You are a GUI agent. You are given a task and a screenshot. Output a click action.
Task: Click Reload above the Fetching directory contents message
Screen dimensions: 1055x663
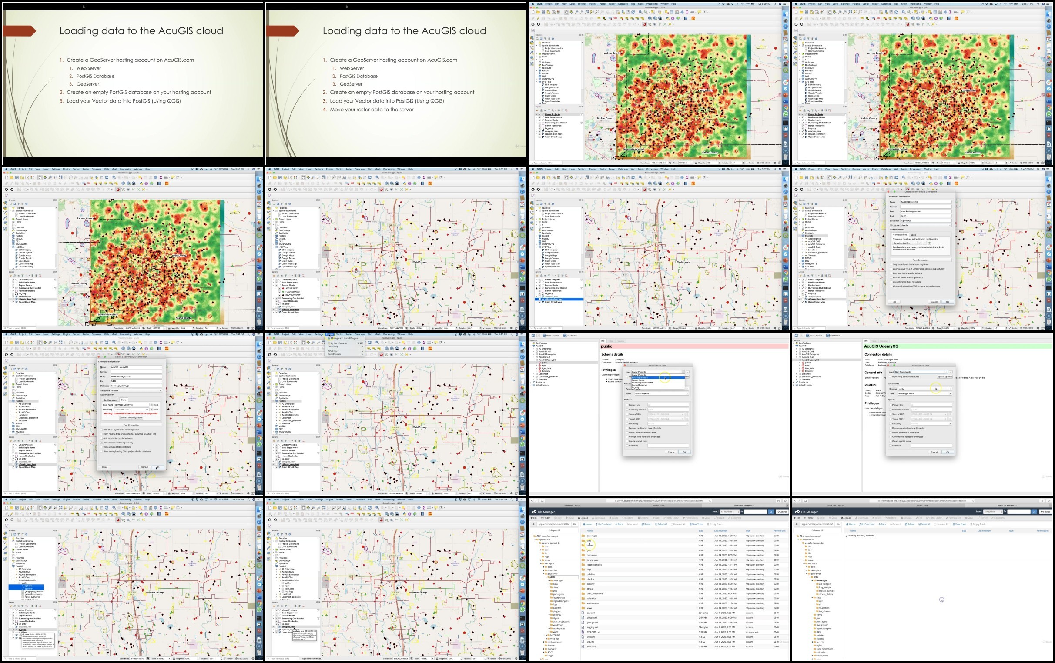point(910,525)
